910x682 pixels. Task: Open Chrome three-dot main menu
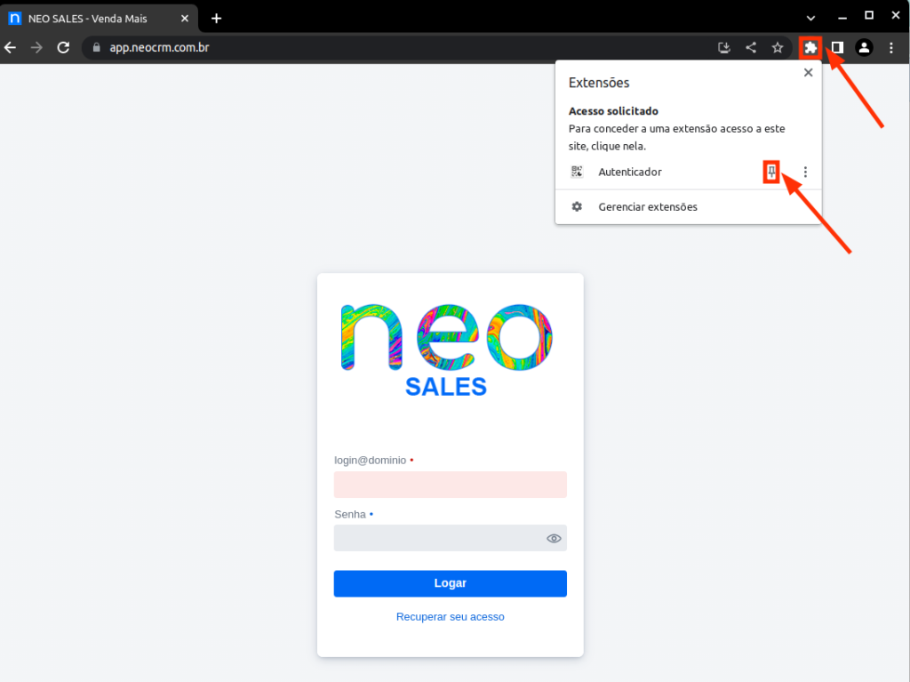click(891, 47)
